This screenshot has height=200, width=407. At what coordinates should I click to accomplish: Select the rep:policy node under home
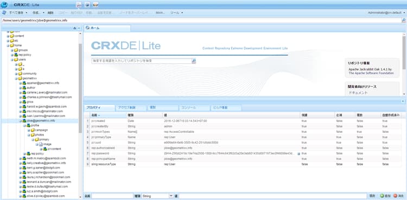(25, 55)
